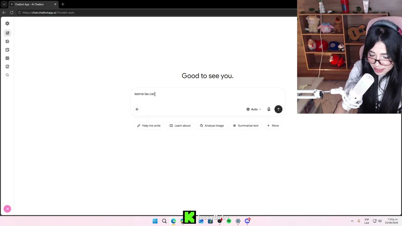402x226 pixels.
Task: Open the user profile avatar
Action: pyautogui.click(x=7, y=209)
